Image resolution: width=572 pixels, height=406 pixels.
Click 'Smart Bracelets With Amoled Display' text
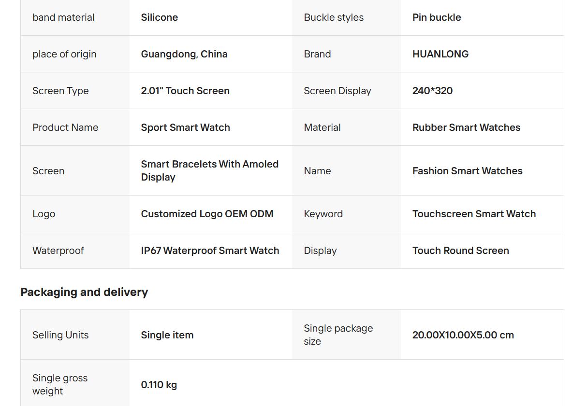pos(209,170)
